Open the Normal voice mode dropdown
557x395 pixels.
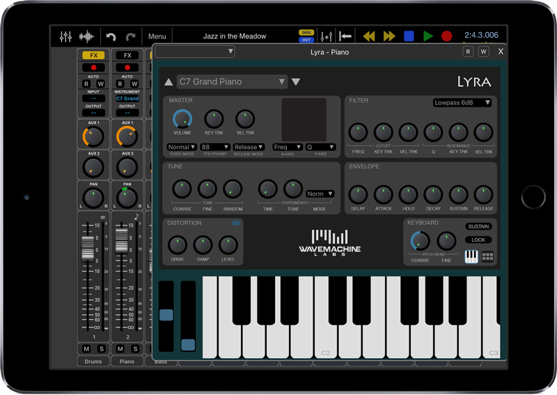point(182,147)
